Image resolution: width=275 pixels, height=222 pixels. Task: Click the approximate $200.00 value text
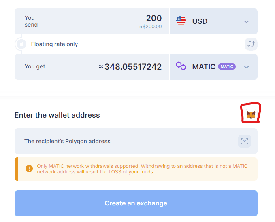point(151,27)
